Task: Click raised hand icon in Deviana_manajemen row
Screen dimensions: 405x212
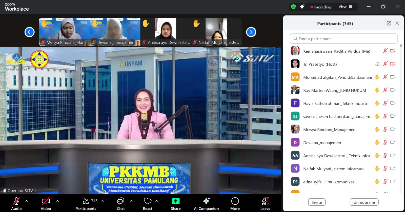Action: click(x=377, y=142)
